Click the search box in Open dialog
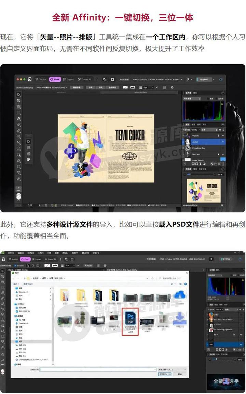The image size is (246, 394). (173, 278)
